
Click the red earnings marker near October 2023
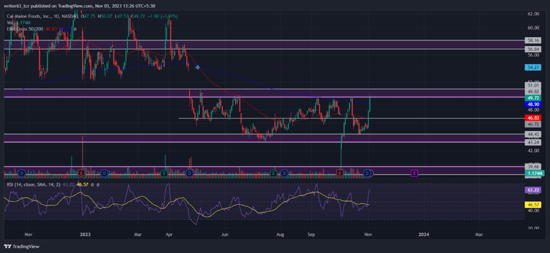click(339, 173)
